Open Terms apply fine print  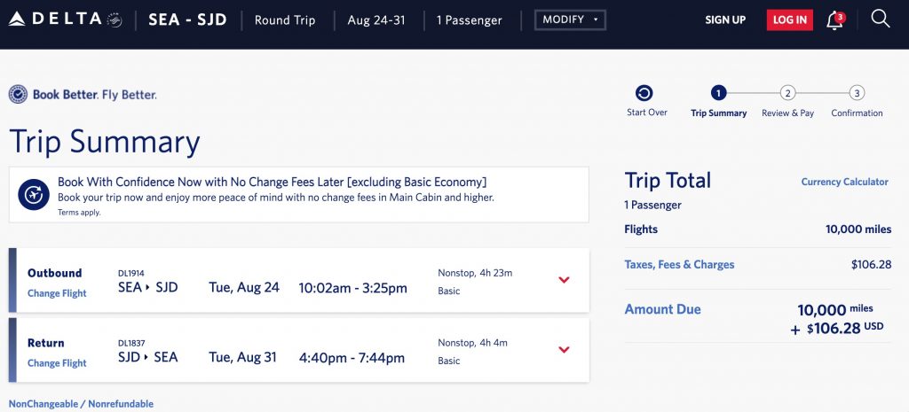79,213
